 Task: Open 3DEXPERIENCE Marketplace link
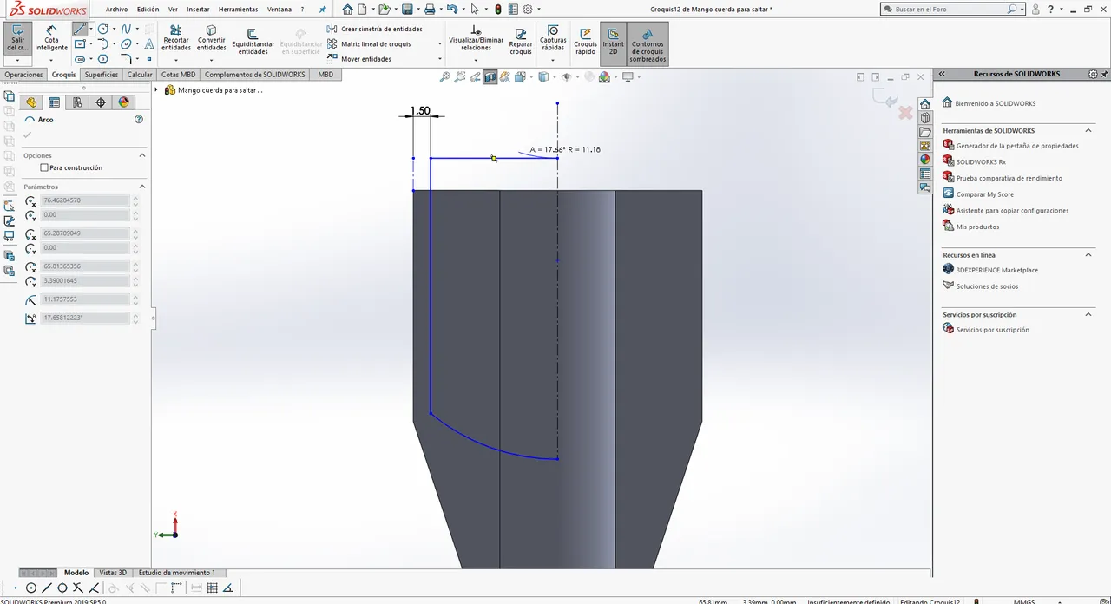(x=997, y=270)
